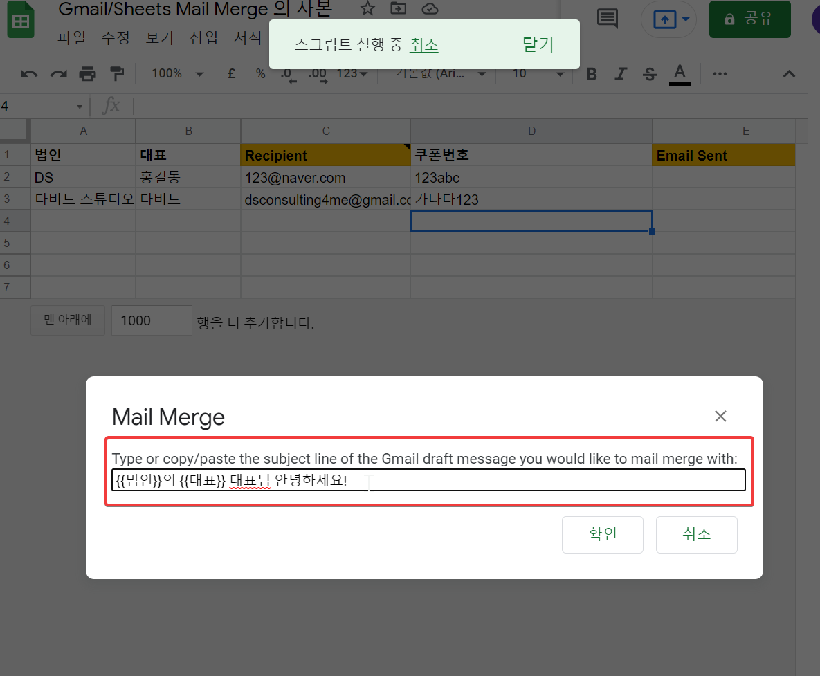Increase decimal places
Screen dimensions: 820x676
318,75
